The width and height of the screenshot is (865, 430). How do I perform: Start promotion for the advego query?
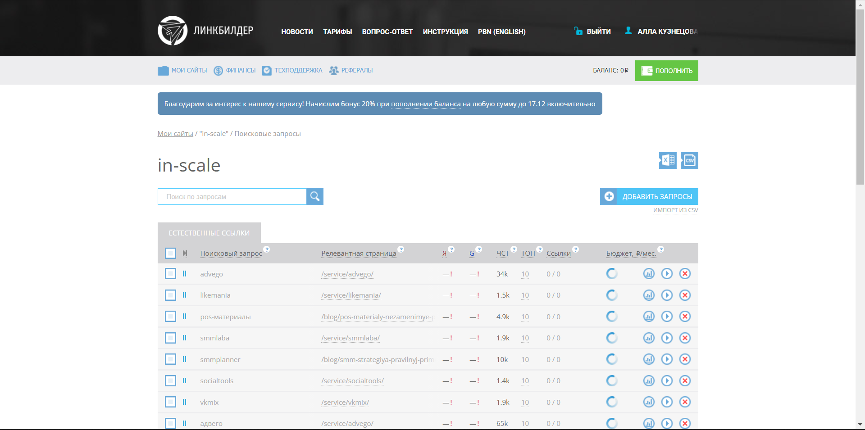click(x=667, y=274)
